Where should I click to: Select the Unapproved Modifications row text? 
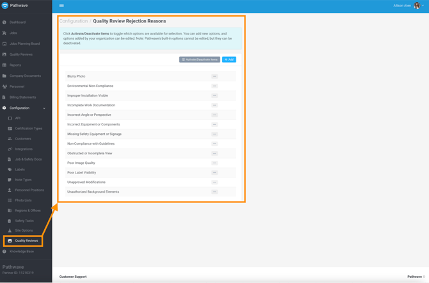click(x=86, y=182)
